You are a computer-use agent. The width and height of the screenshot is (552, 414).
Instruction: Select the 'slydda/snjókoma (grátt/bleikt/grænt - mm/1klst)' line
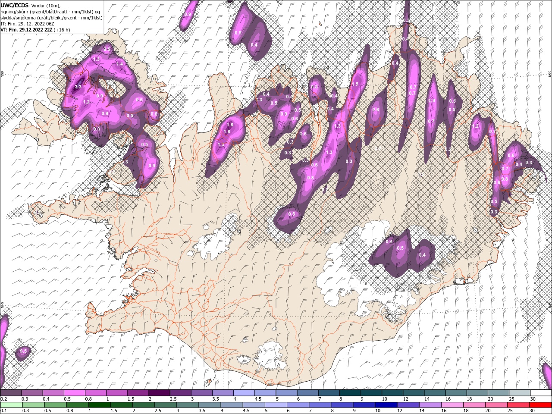51,18
